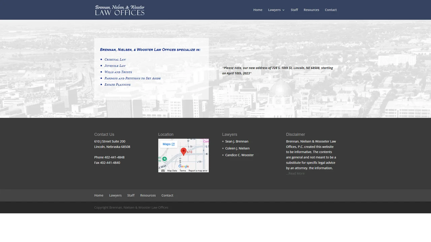Image resolution: width=431 pixels, height=242 pixels.
Task: Click the Phone 402-441-4848 text
Action: 109,157
